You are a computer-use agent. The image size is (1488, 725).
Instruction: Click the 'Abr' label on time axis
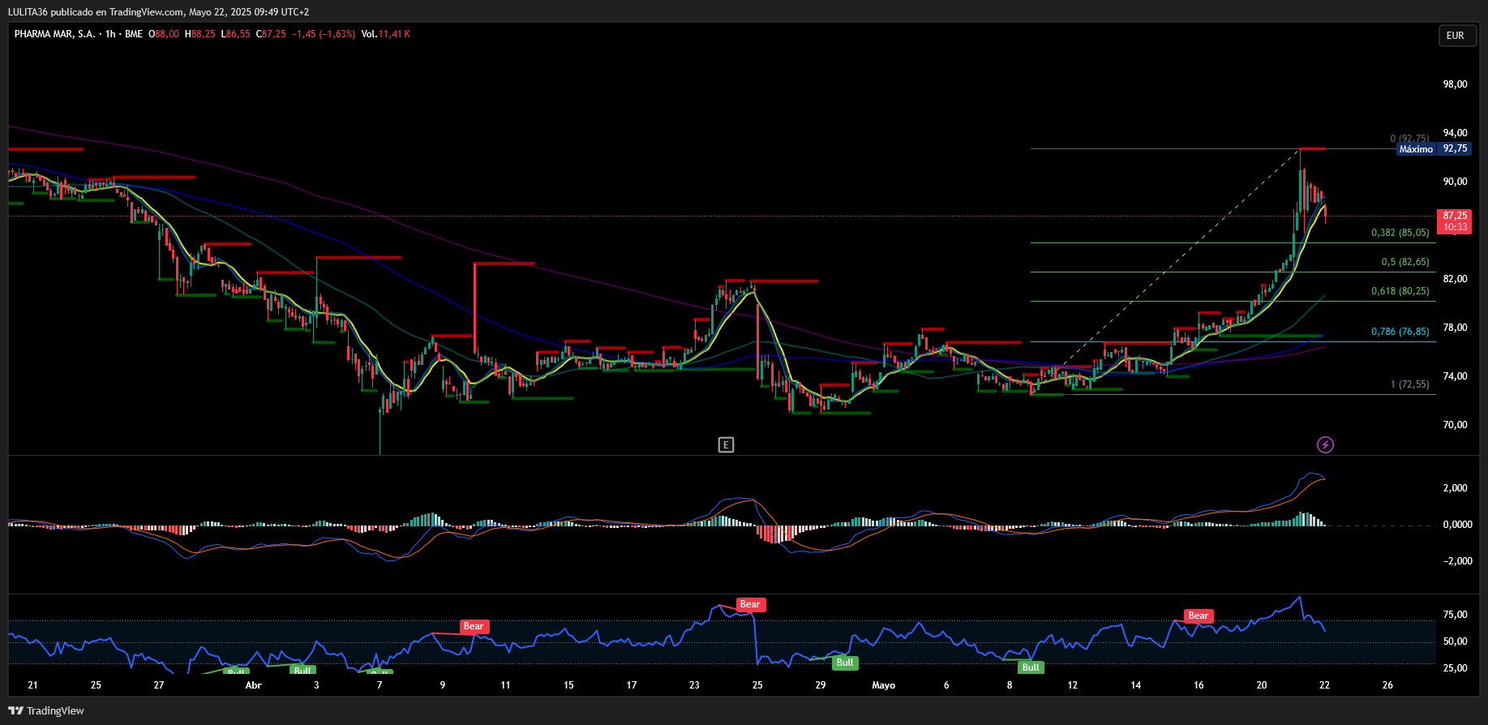254,685
